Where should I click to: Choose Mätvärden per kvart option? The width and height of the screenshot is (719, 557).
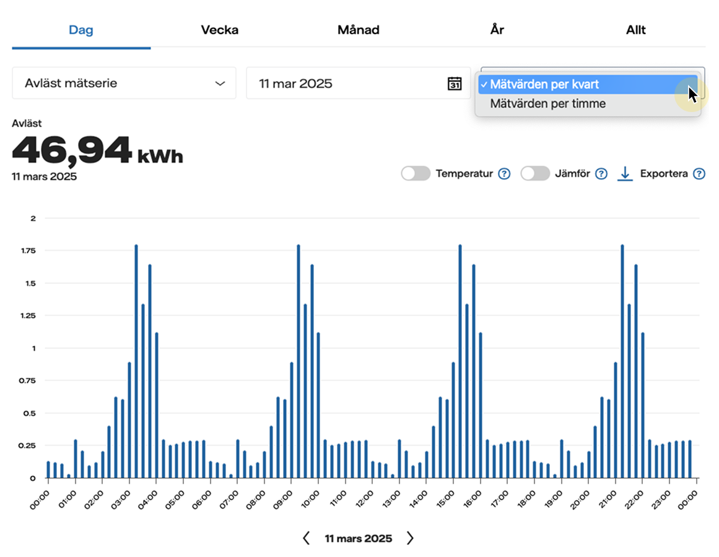point(545,85)
